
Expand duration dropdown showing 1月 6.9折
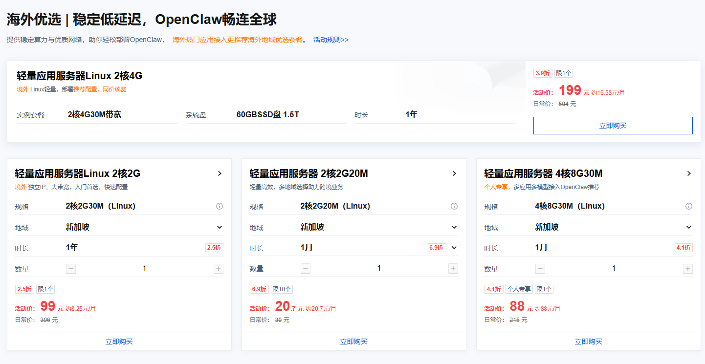coord(454,248)
